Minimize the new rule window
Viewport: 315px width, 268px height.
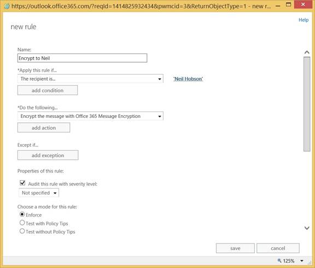(x=278, y=6)
